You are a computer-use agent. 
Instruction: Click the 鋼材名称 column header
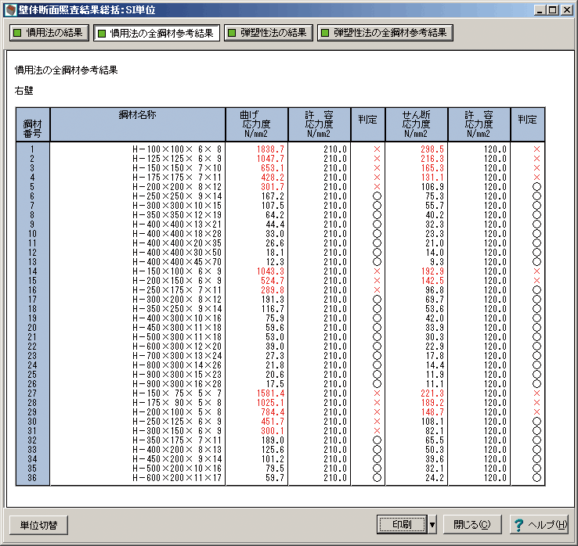138,124
